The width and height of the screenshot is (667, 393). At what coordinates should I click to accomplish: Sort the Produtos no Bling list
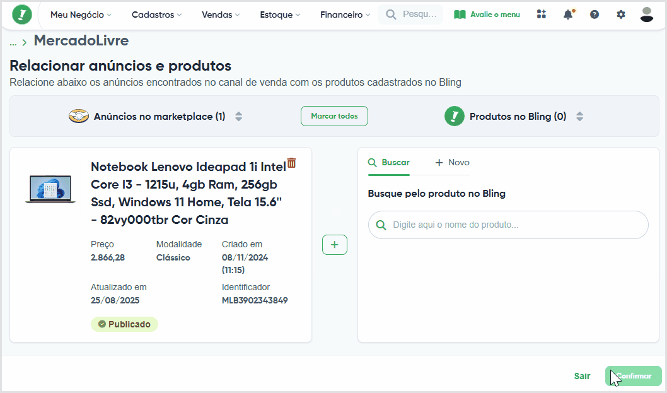[579, 116]
